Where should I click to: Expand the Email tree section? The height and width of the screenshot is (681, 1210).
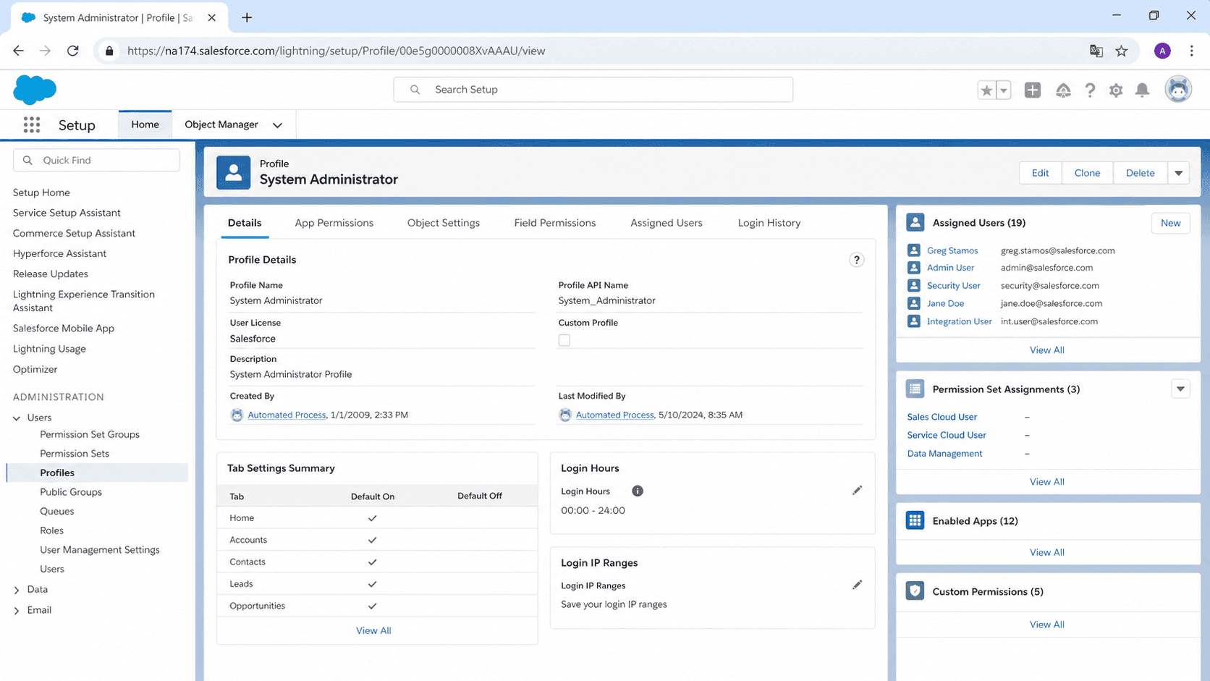[17, 611]
